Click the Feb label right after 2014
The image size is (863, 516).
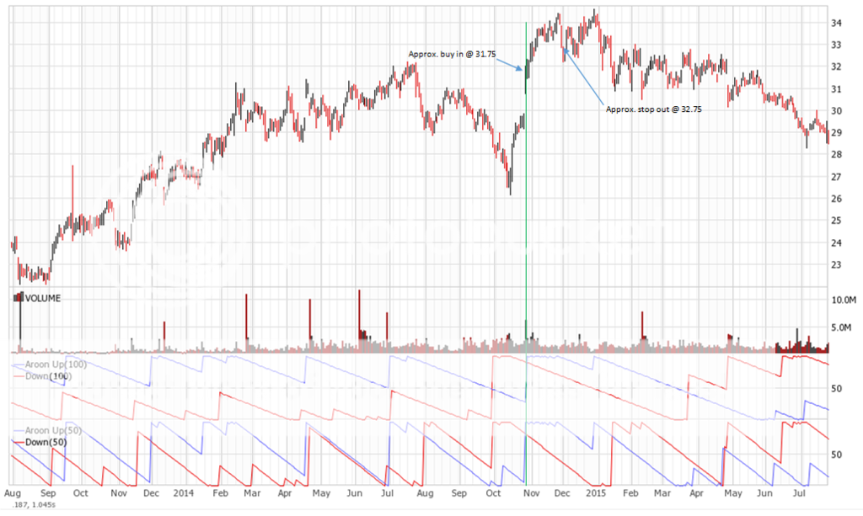[x=220, y=493]
